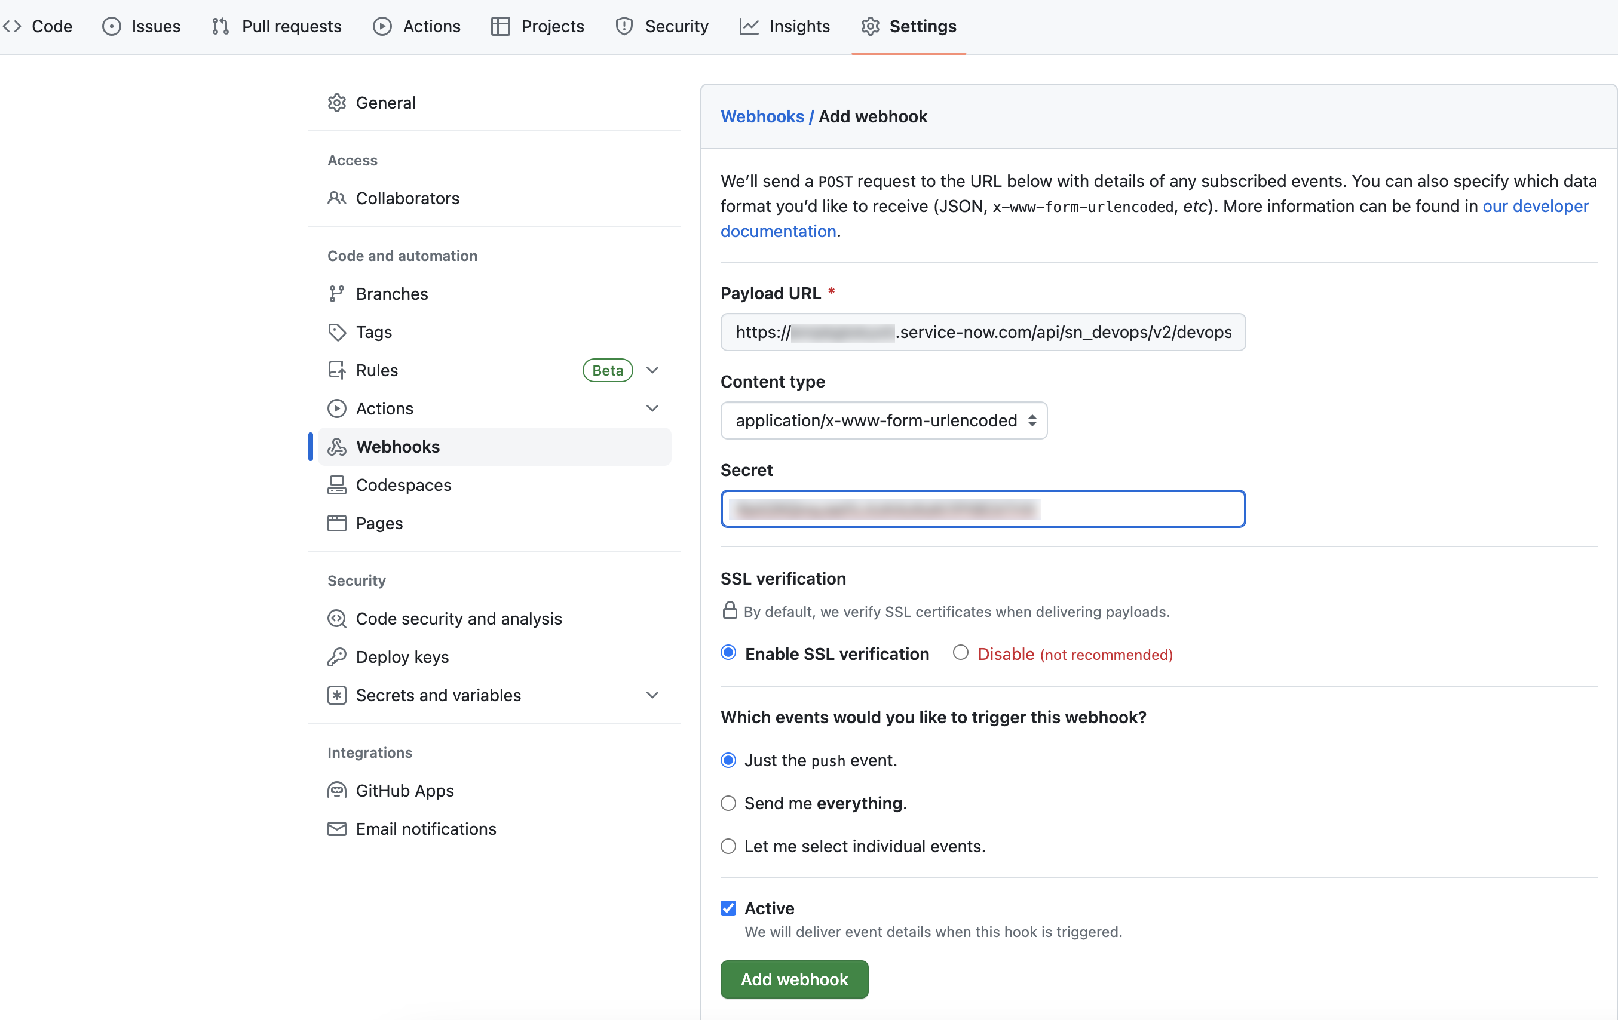
Task: Click the Code security and analysis icon
Action: [336, 619]
